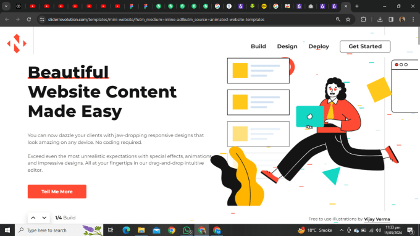Switch to the tab with the info circle favicon
The image size is (420, 236).
coord(229,6)
